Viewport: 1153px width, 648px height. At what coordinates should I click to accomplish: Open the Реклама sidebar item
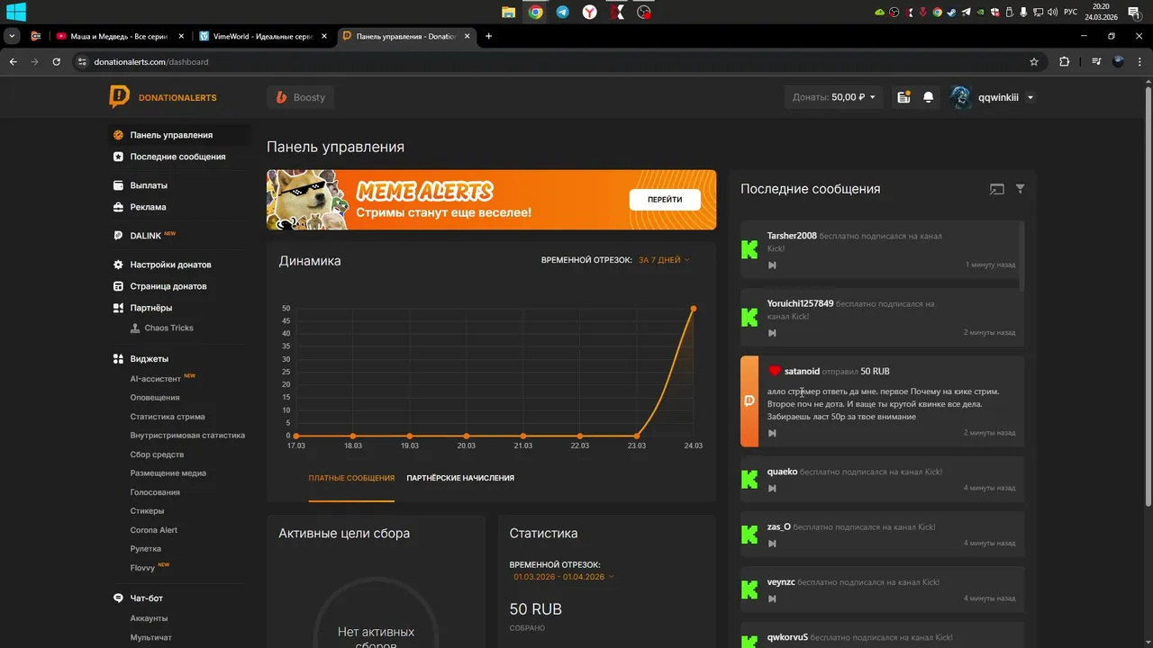(x=148, y=207)
